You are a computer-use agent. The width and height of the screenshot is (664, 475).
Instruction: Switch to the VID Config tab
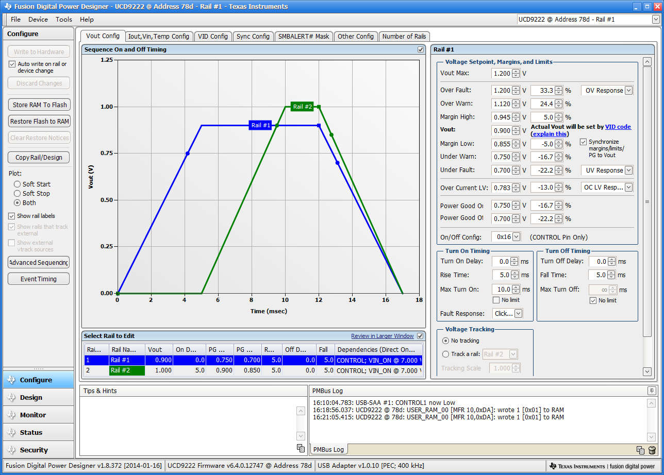point(213,37)
